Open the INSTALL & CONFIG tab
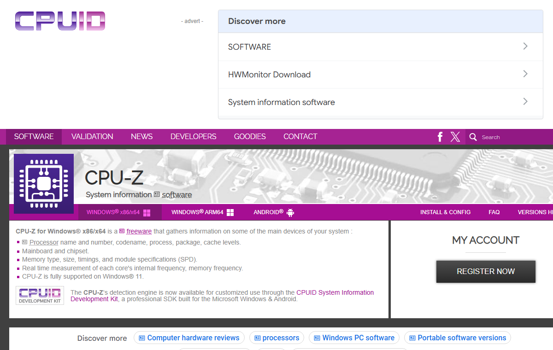This screenshot has width=553, height=350. coord(445,212)
